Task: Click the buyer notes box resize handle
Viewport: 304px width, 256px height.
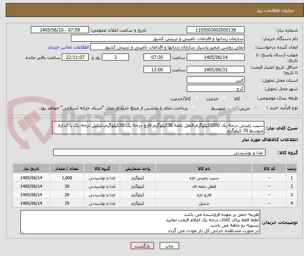Action: click(x=22, y=232)
